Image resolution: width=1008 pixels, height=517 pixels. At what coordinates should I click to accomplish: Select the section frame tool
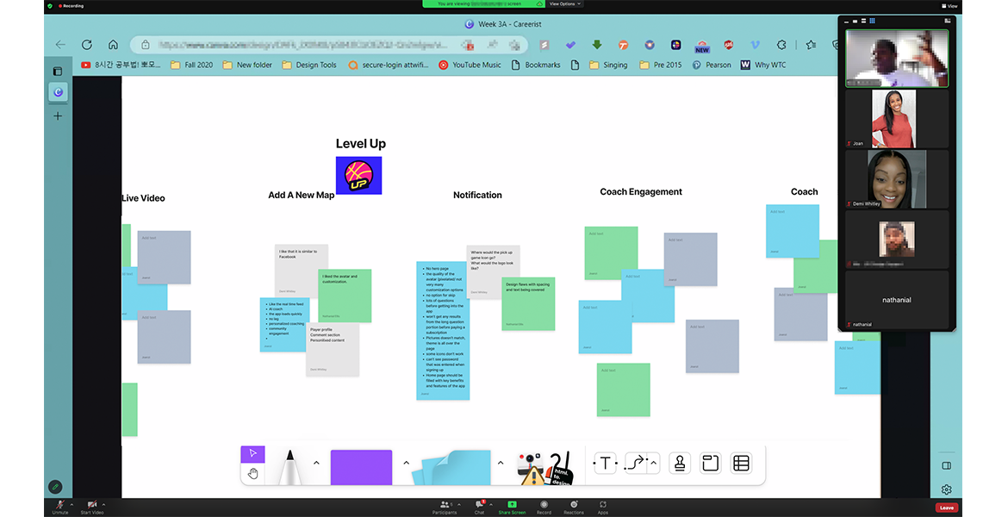tap(710, 464)
